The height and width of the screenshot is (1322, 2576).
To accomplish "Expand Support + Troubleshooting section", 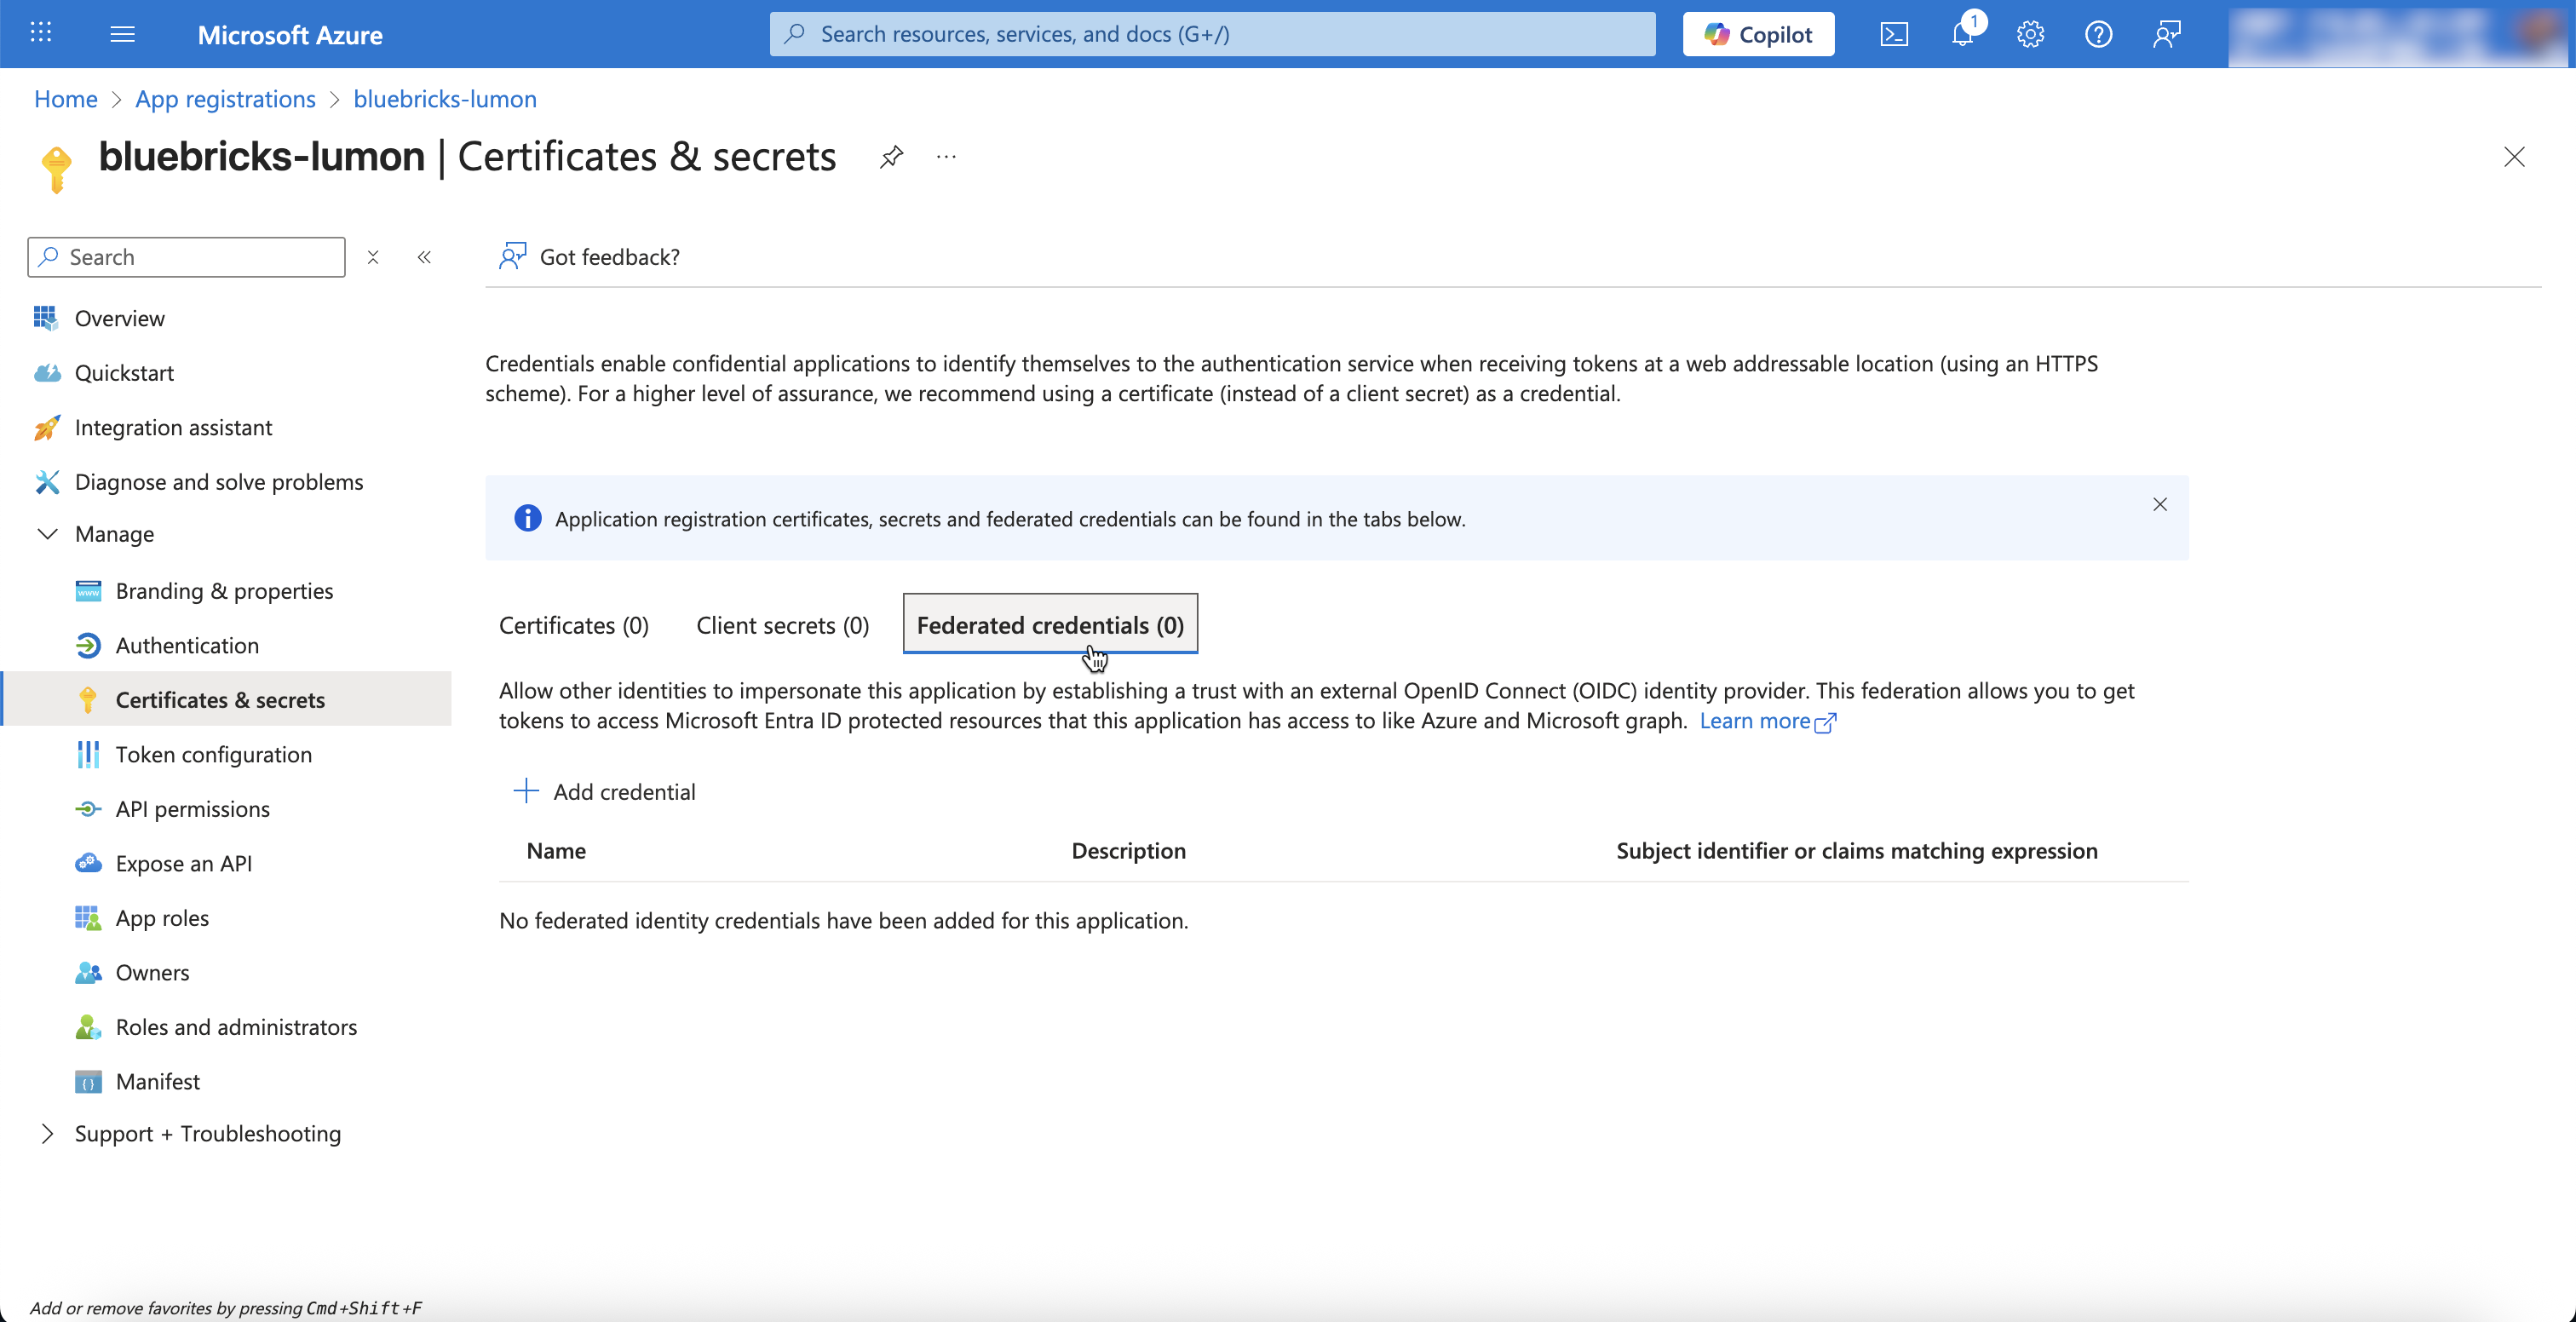I will (47, 1133).
